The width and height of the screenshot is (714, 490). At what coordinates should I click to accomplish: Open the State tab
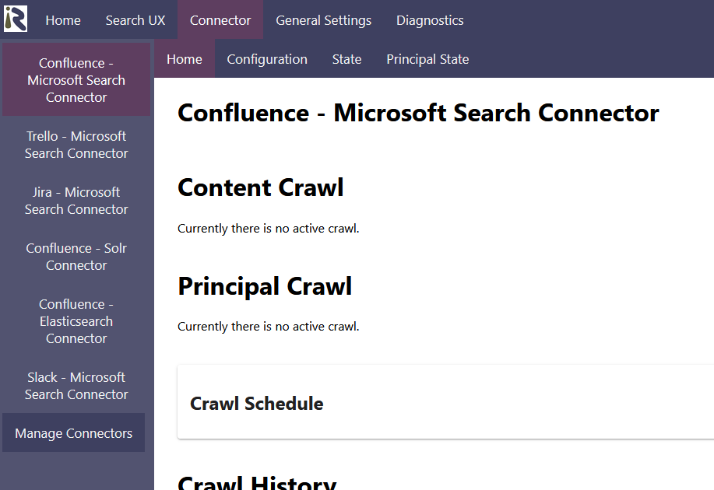[346, 59]
